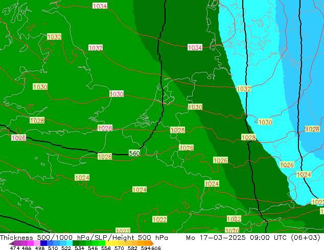Click the 498 legend value
The width and height of the screenshot is (324, 250).
click(40, 248)
